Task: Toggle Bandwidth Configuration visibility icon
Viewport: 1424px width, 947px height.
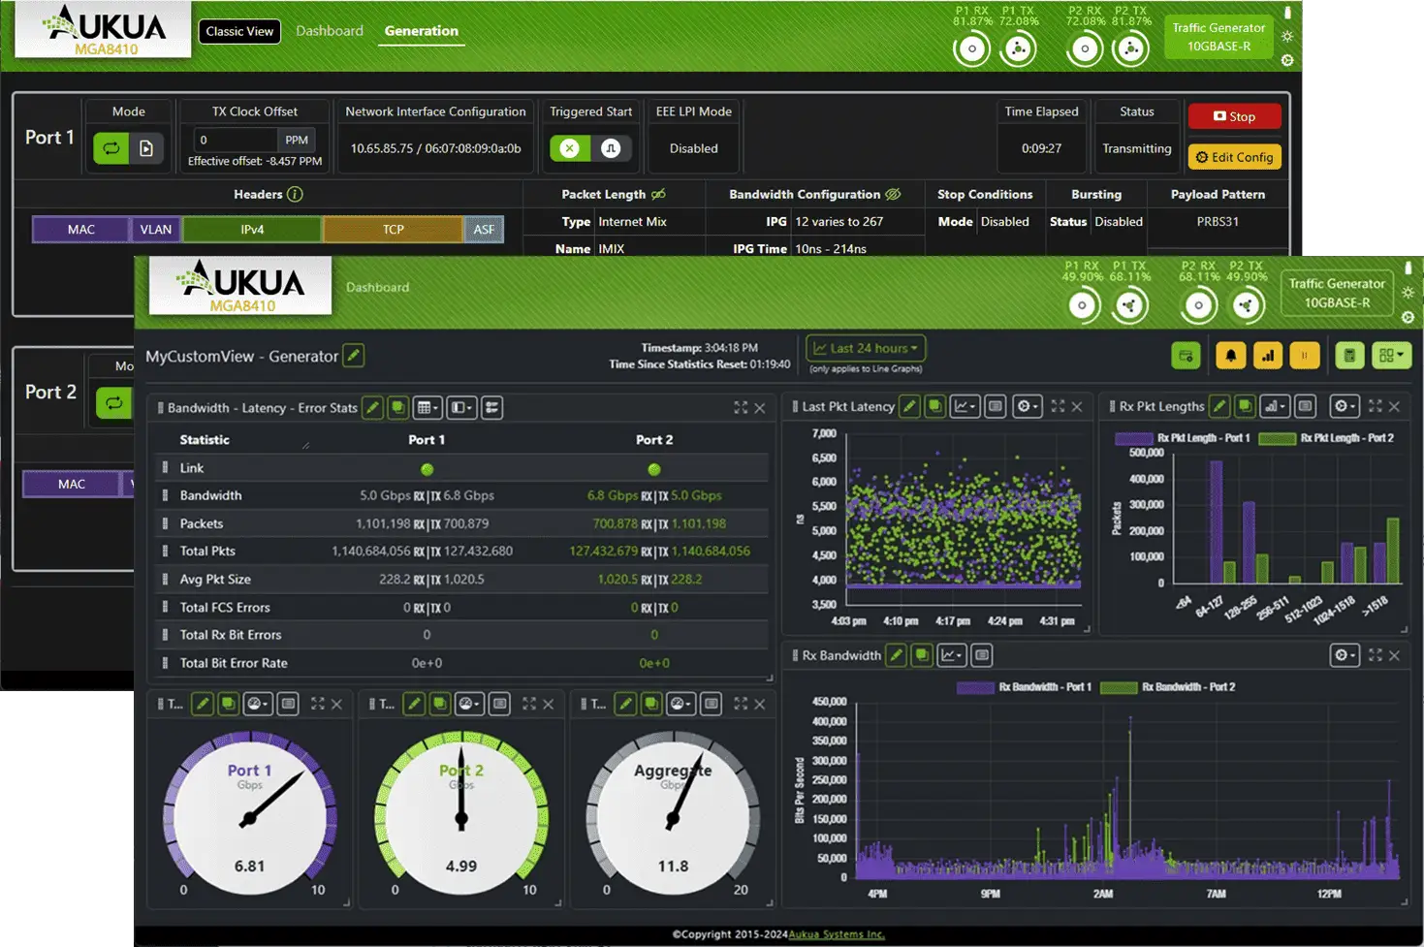Action: coord(893,194)
